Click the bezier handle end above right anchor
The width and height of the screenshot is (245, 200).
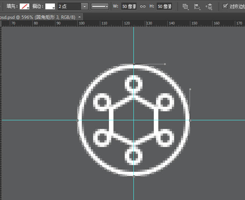(190, 89)
